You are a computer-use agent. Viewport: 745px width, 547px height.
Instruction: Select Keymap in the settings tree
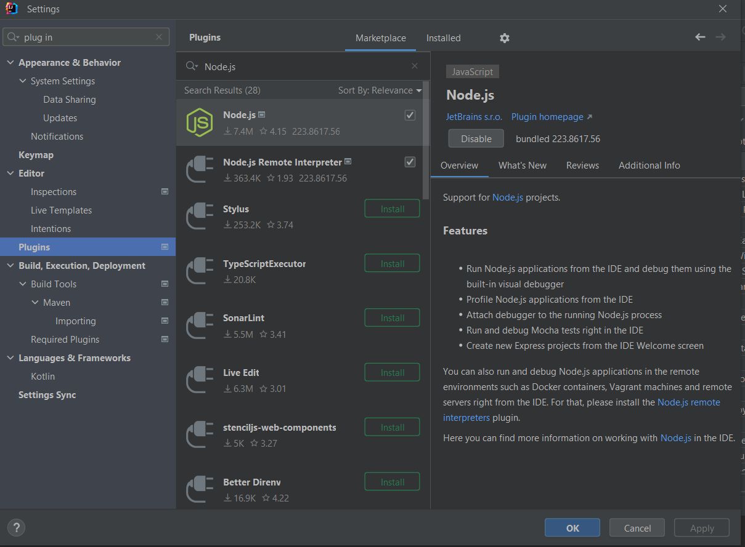click(x=36, y=154)
